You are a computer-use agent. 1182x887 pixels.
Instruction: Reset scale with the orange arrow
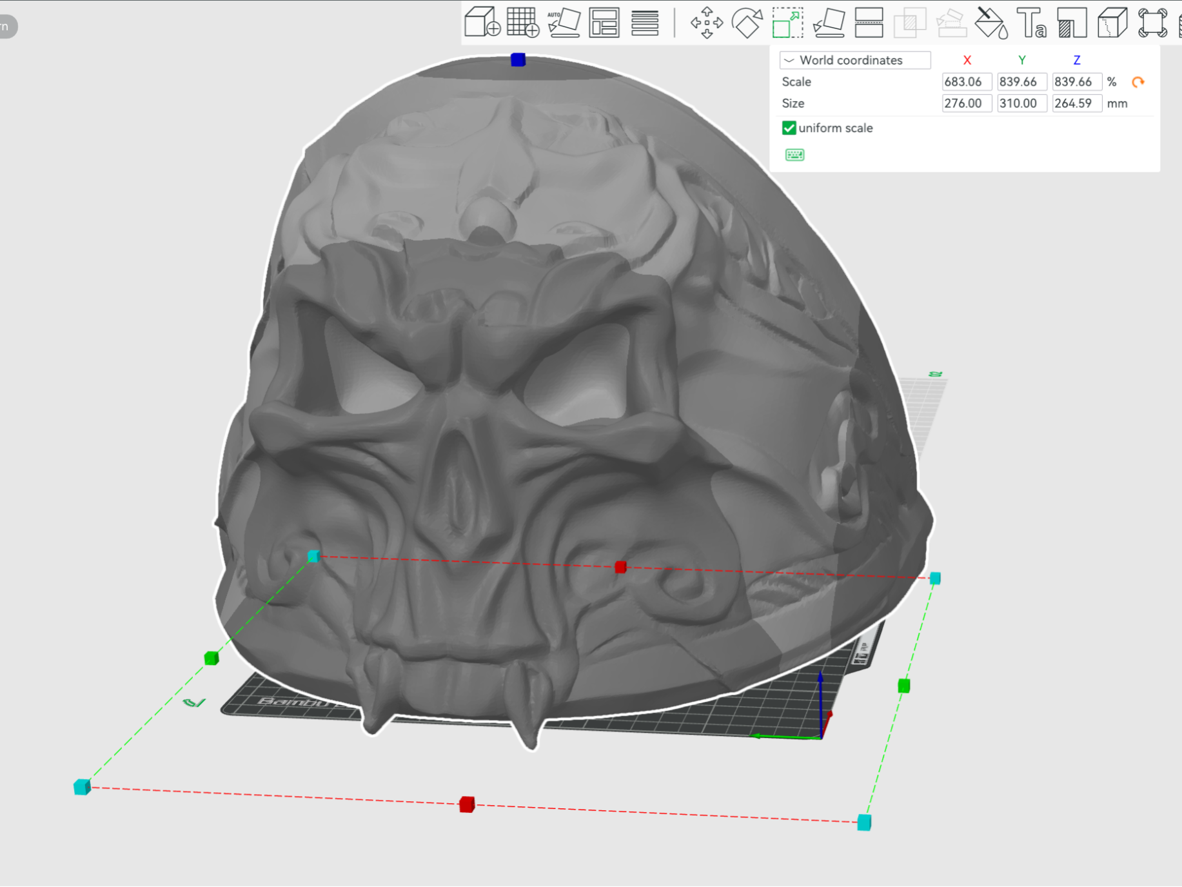[x=1138, y=82]
